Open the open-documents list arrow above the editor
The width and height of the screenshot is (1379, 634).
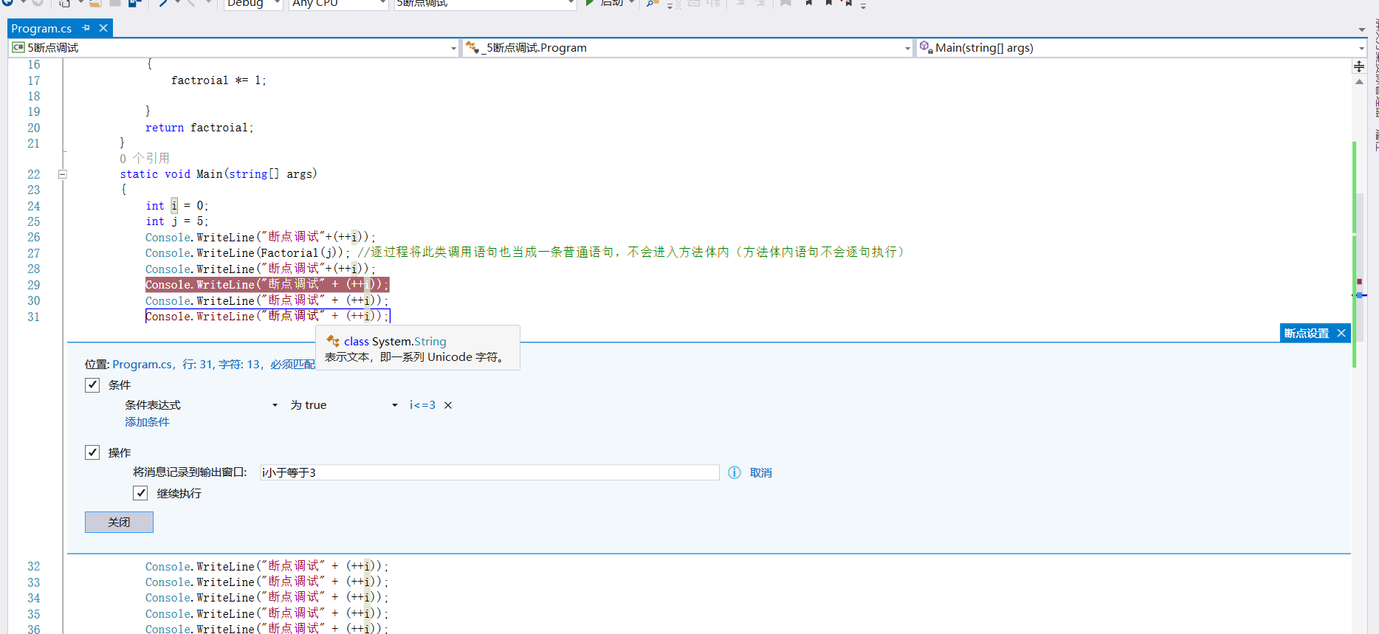pyautogui.click(x=1362, y=30)
